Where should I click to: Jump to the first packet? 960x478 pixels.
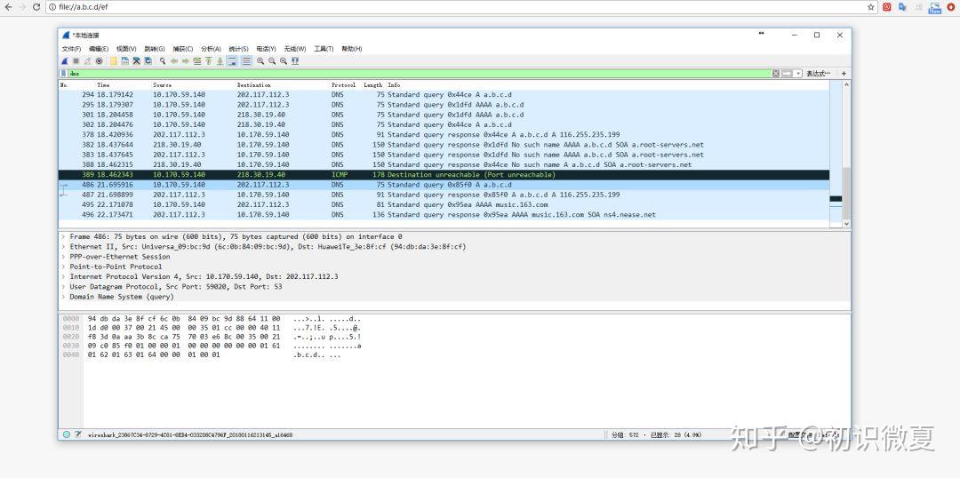click(x=209, y=61)
